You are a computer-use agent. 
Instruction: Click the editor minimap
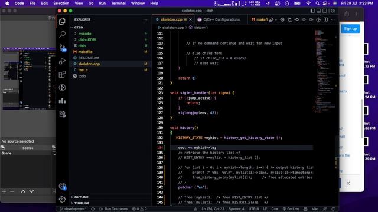coord(324,72)
